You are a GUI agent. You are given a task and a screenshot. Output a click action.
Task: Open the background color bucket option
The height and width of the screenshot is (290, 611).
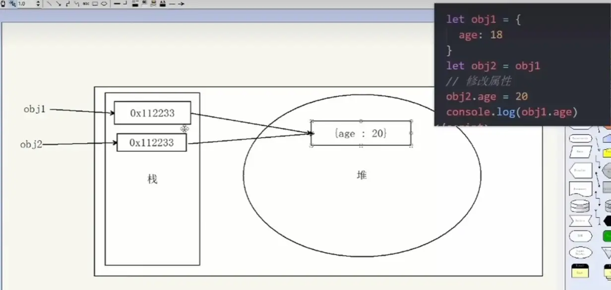pos(154,3)
